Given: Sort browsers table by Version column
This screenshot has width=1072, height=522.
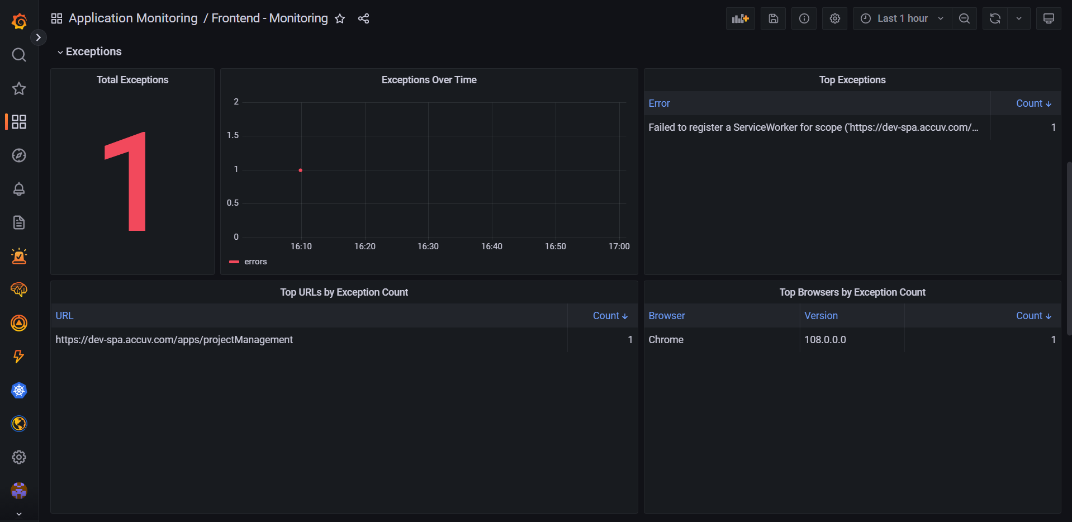Looking at the screenshot, I should (x=821, y=316).
